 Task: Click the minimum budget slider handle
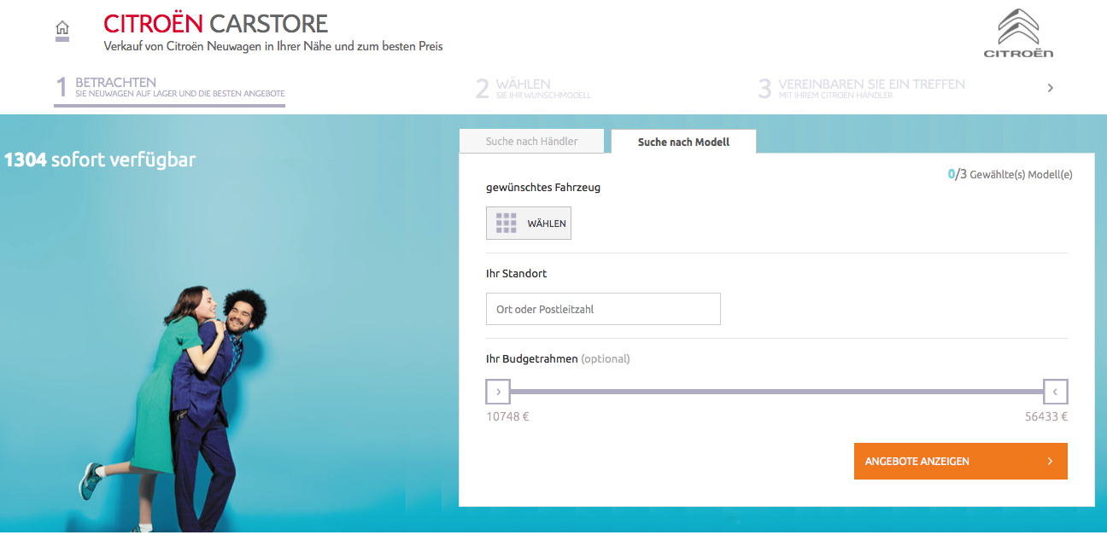(498, 392)
